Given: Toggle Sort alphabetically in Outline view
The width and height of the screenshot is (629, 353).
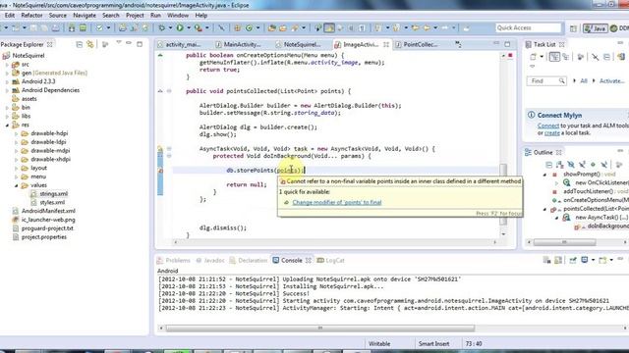Looking at the screenshot, I should coord(560,164).
